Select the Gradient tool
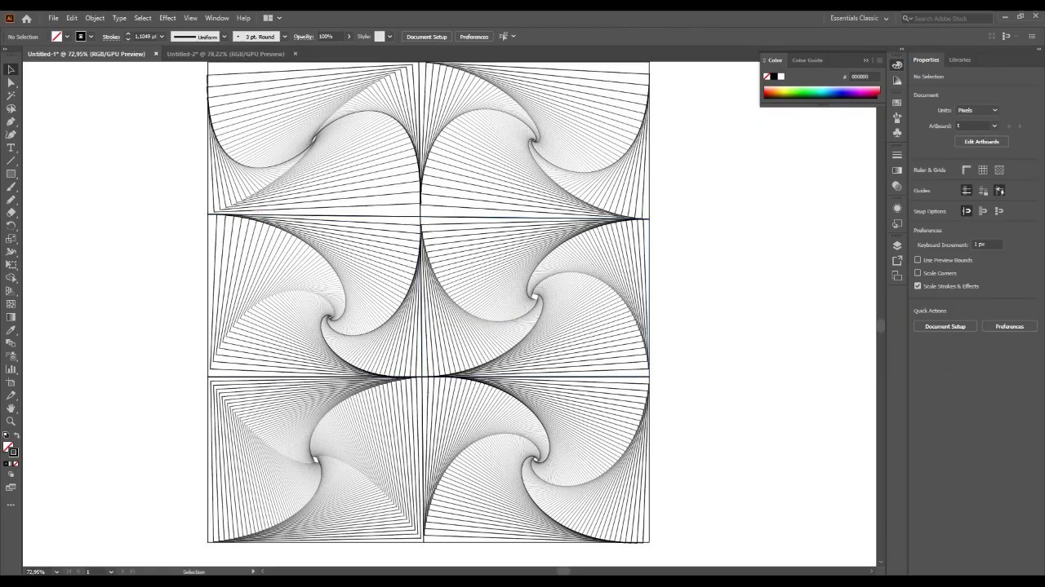The width and height of the screenshot is (1045, 587). tap(11, 317)
